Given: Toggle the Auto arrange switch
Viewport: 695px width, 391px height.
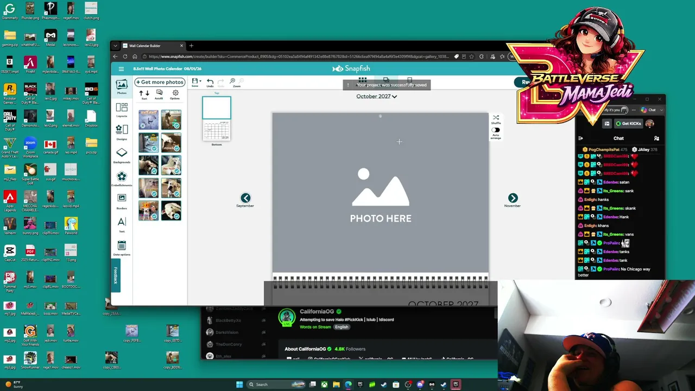Looking at the screenshot, I should (496, 130).
